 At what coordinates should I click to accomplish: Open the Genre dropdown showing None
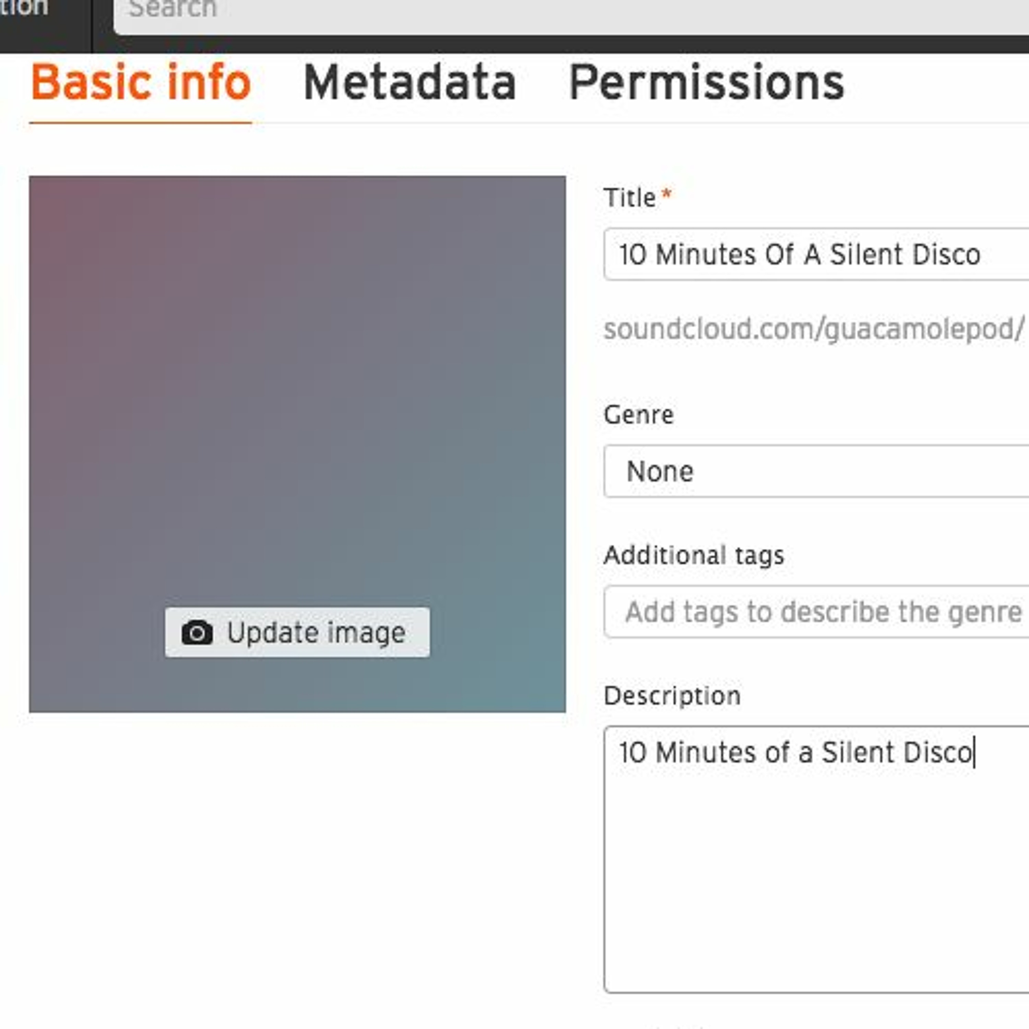815,471
